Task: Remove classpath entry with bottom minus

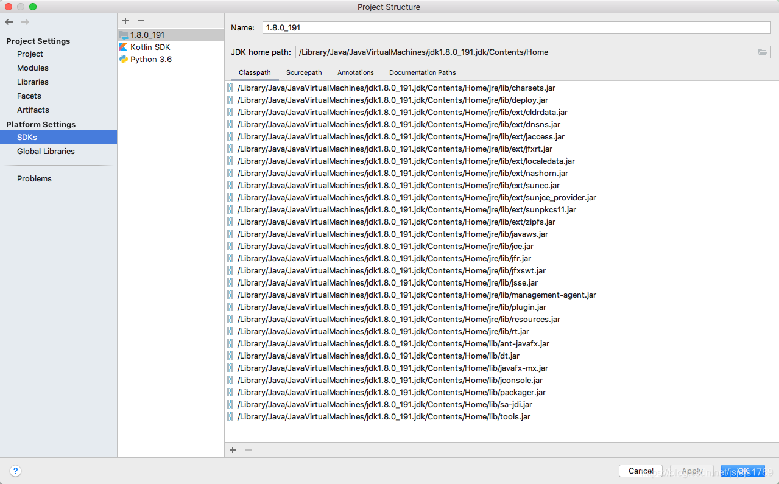Action: click(248, 450)
